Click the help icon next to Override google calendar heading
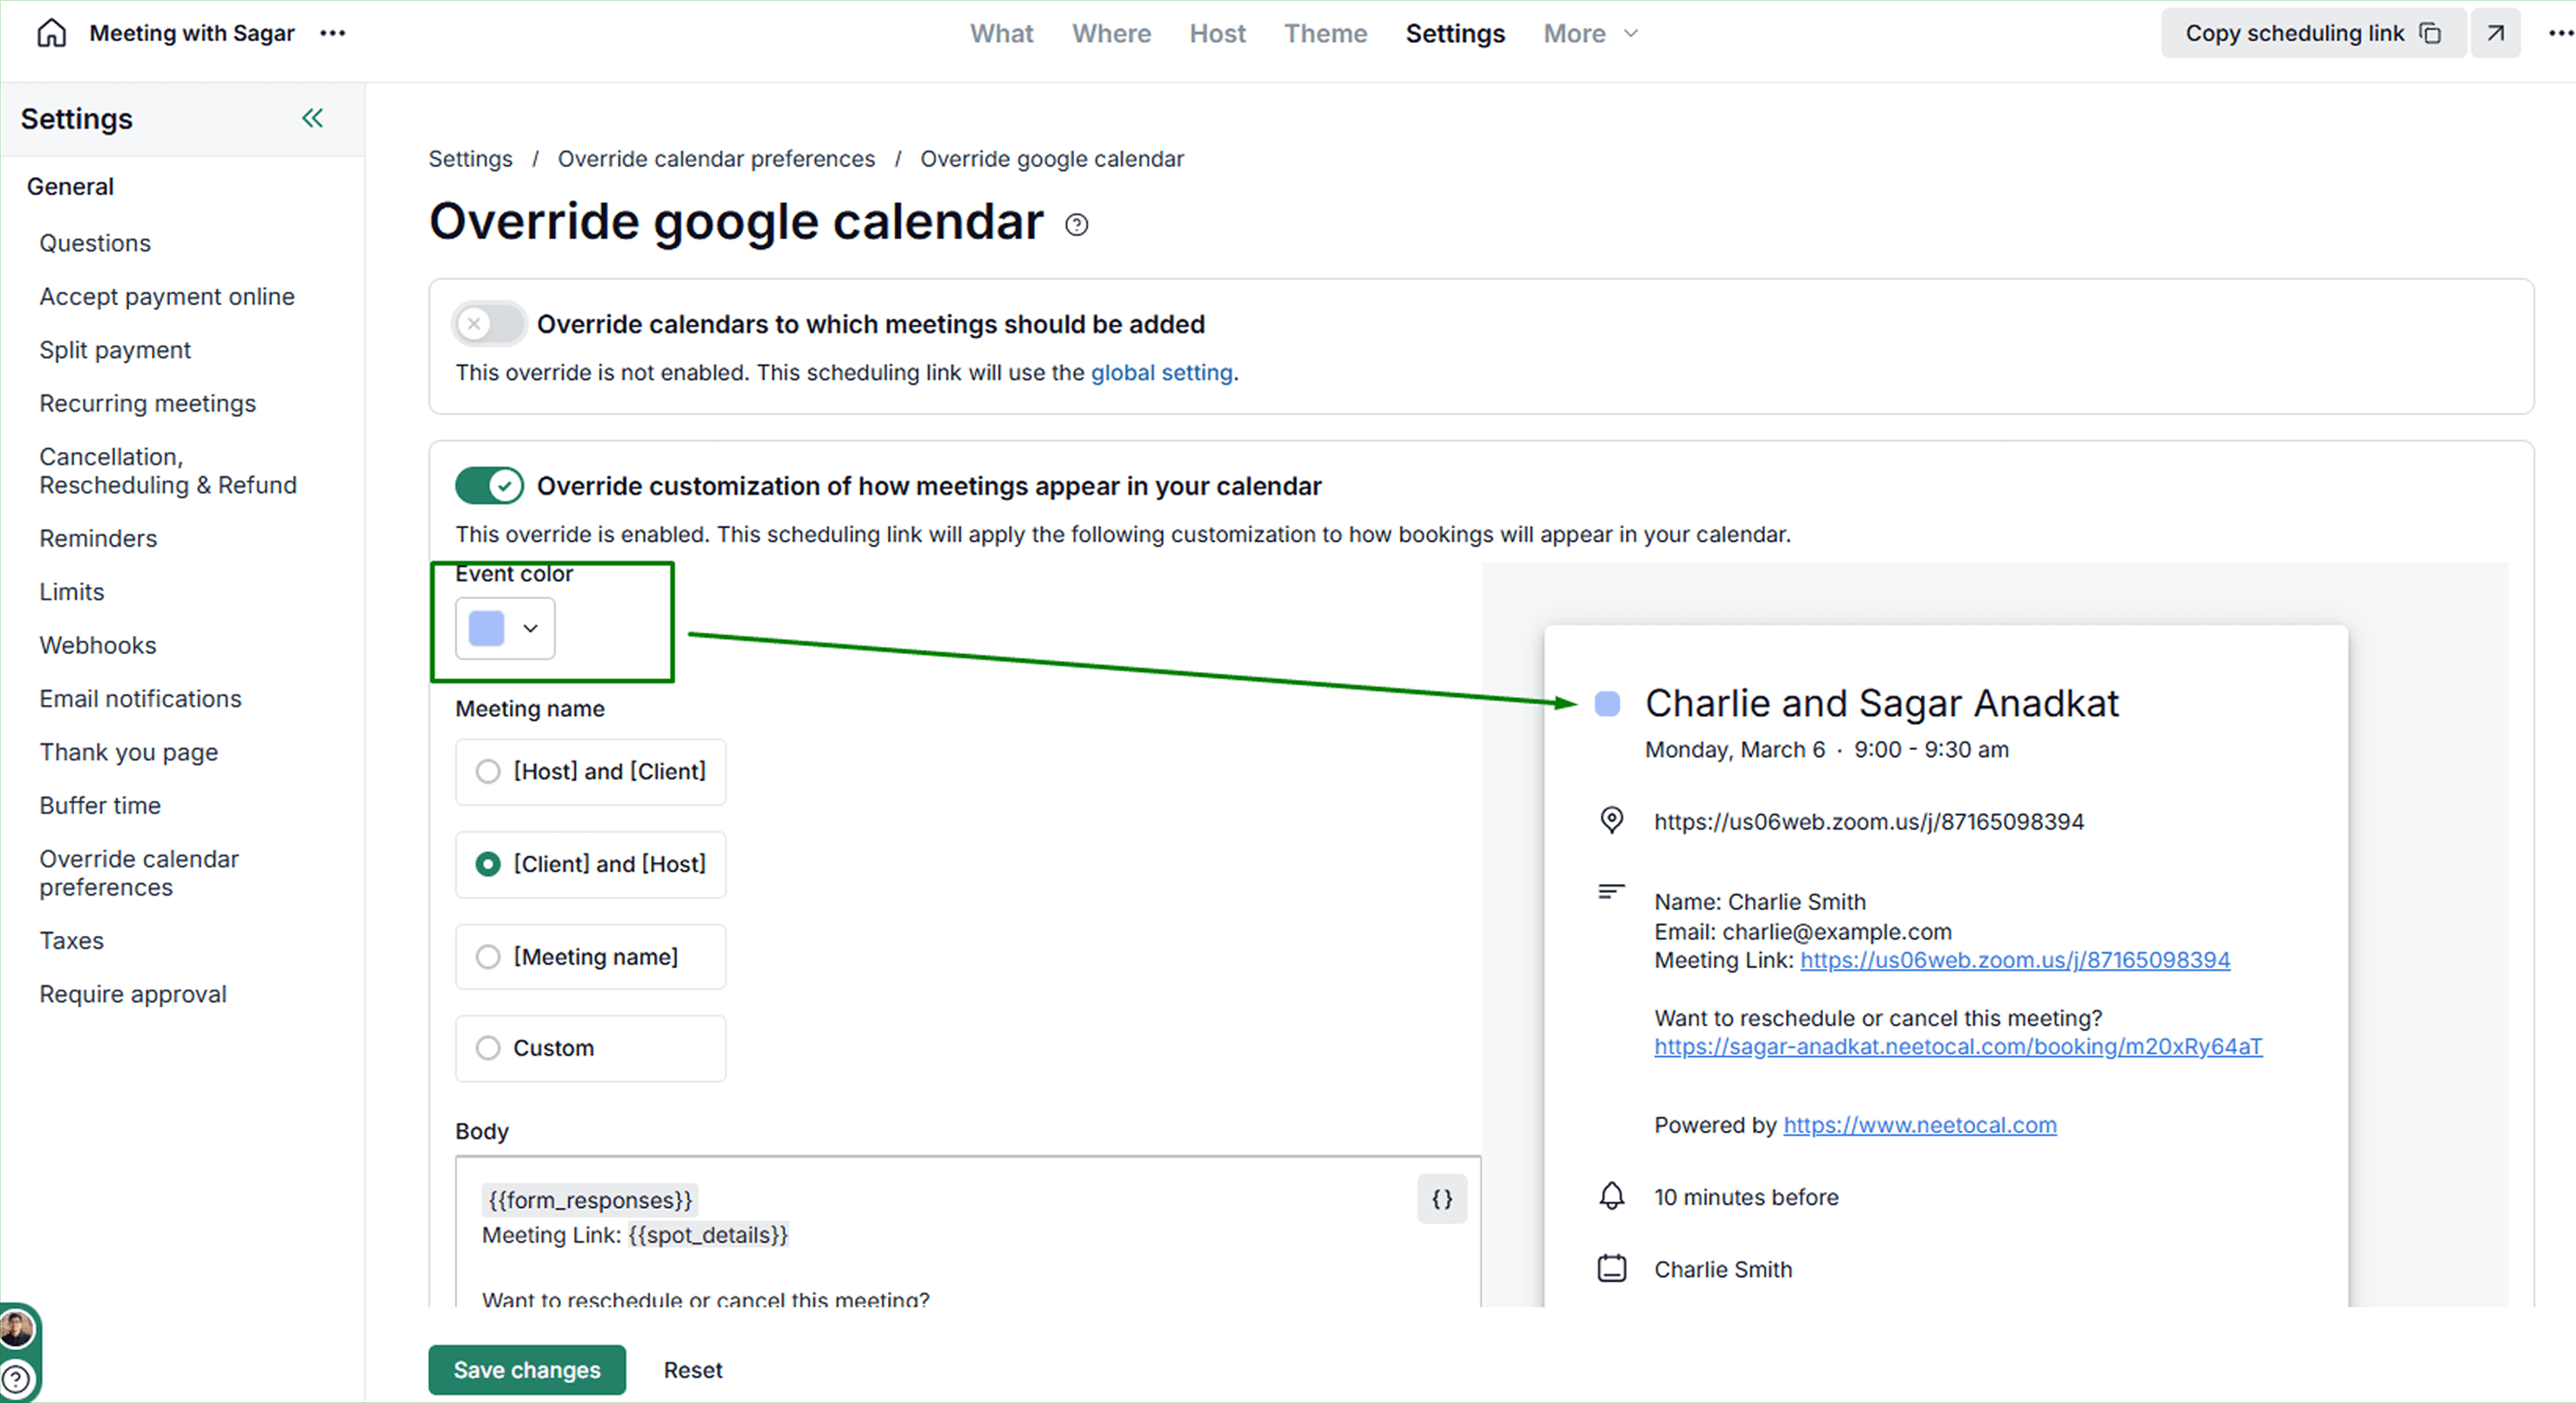Image resolution: width=2576 pixels, height=1403 pixels. (1077, 225)
